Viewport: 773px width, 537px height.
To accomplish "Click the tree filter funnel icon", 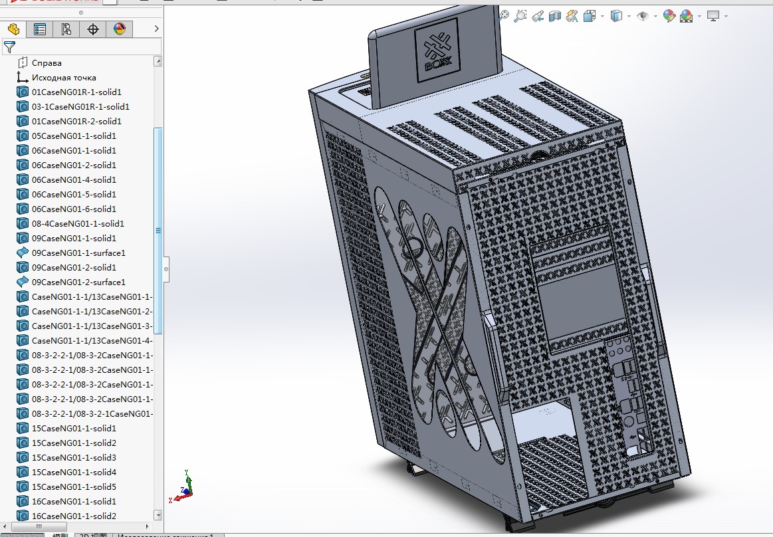I will pyautogui.click(x=9, y=47).
